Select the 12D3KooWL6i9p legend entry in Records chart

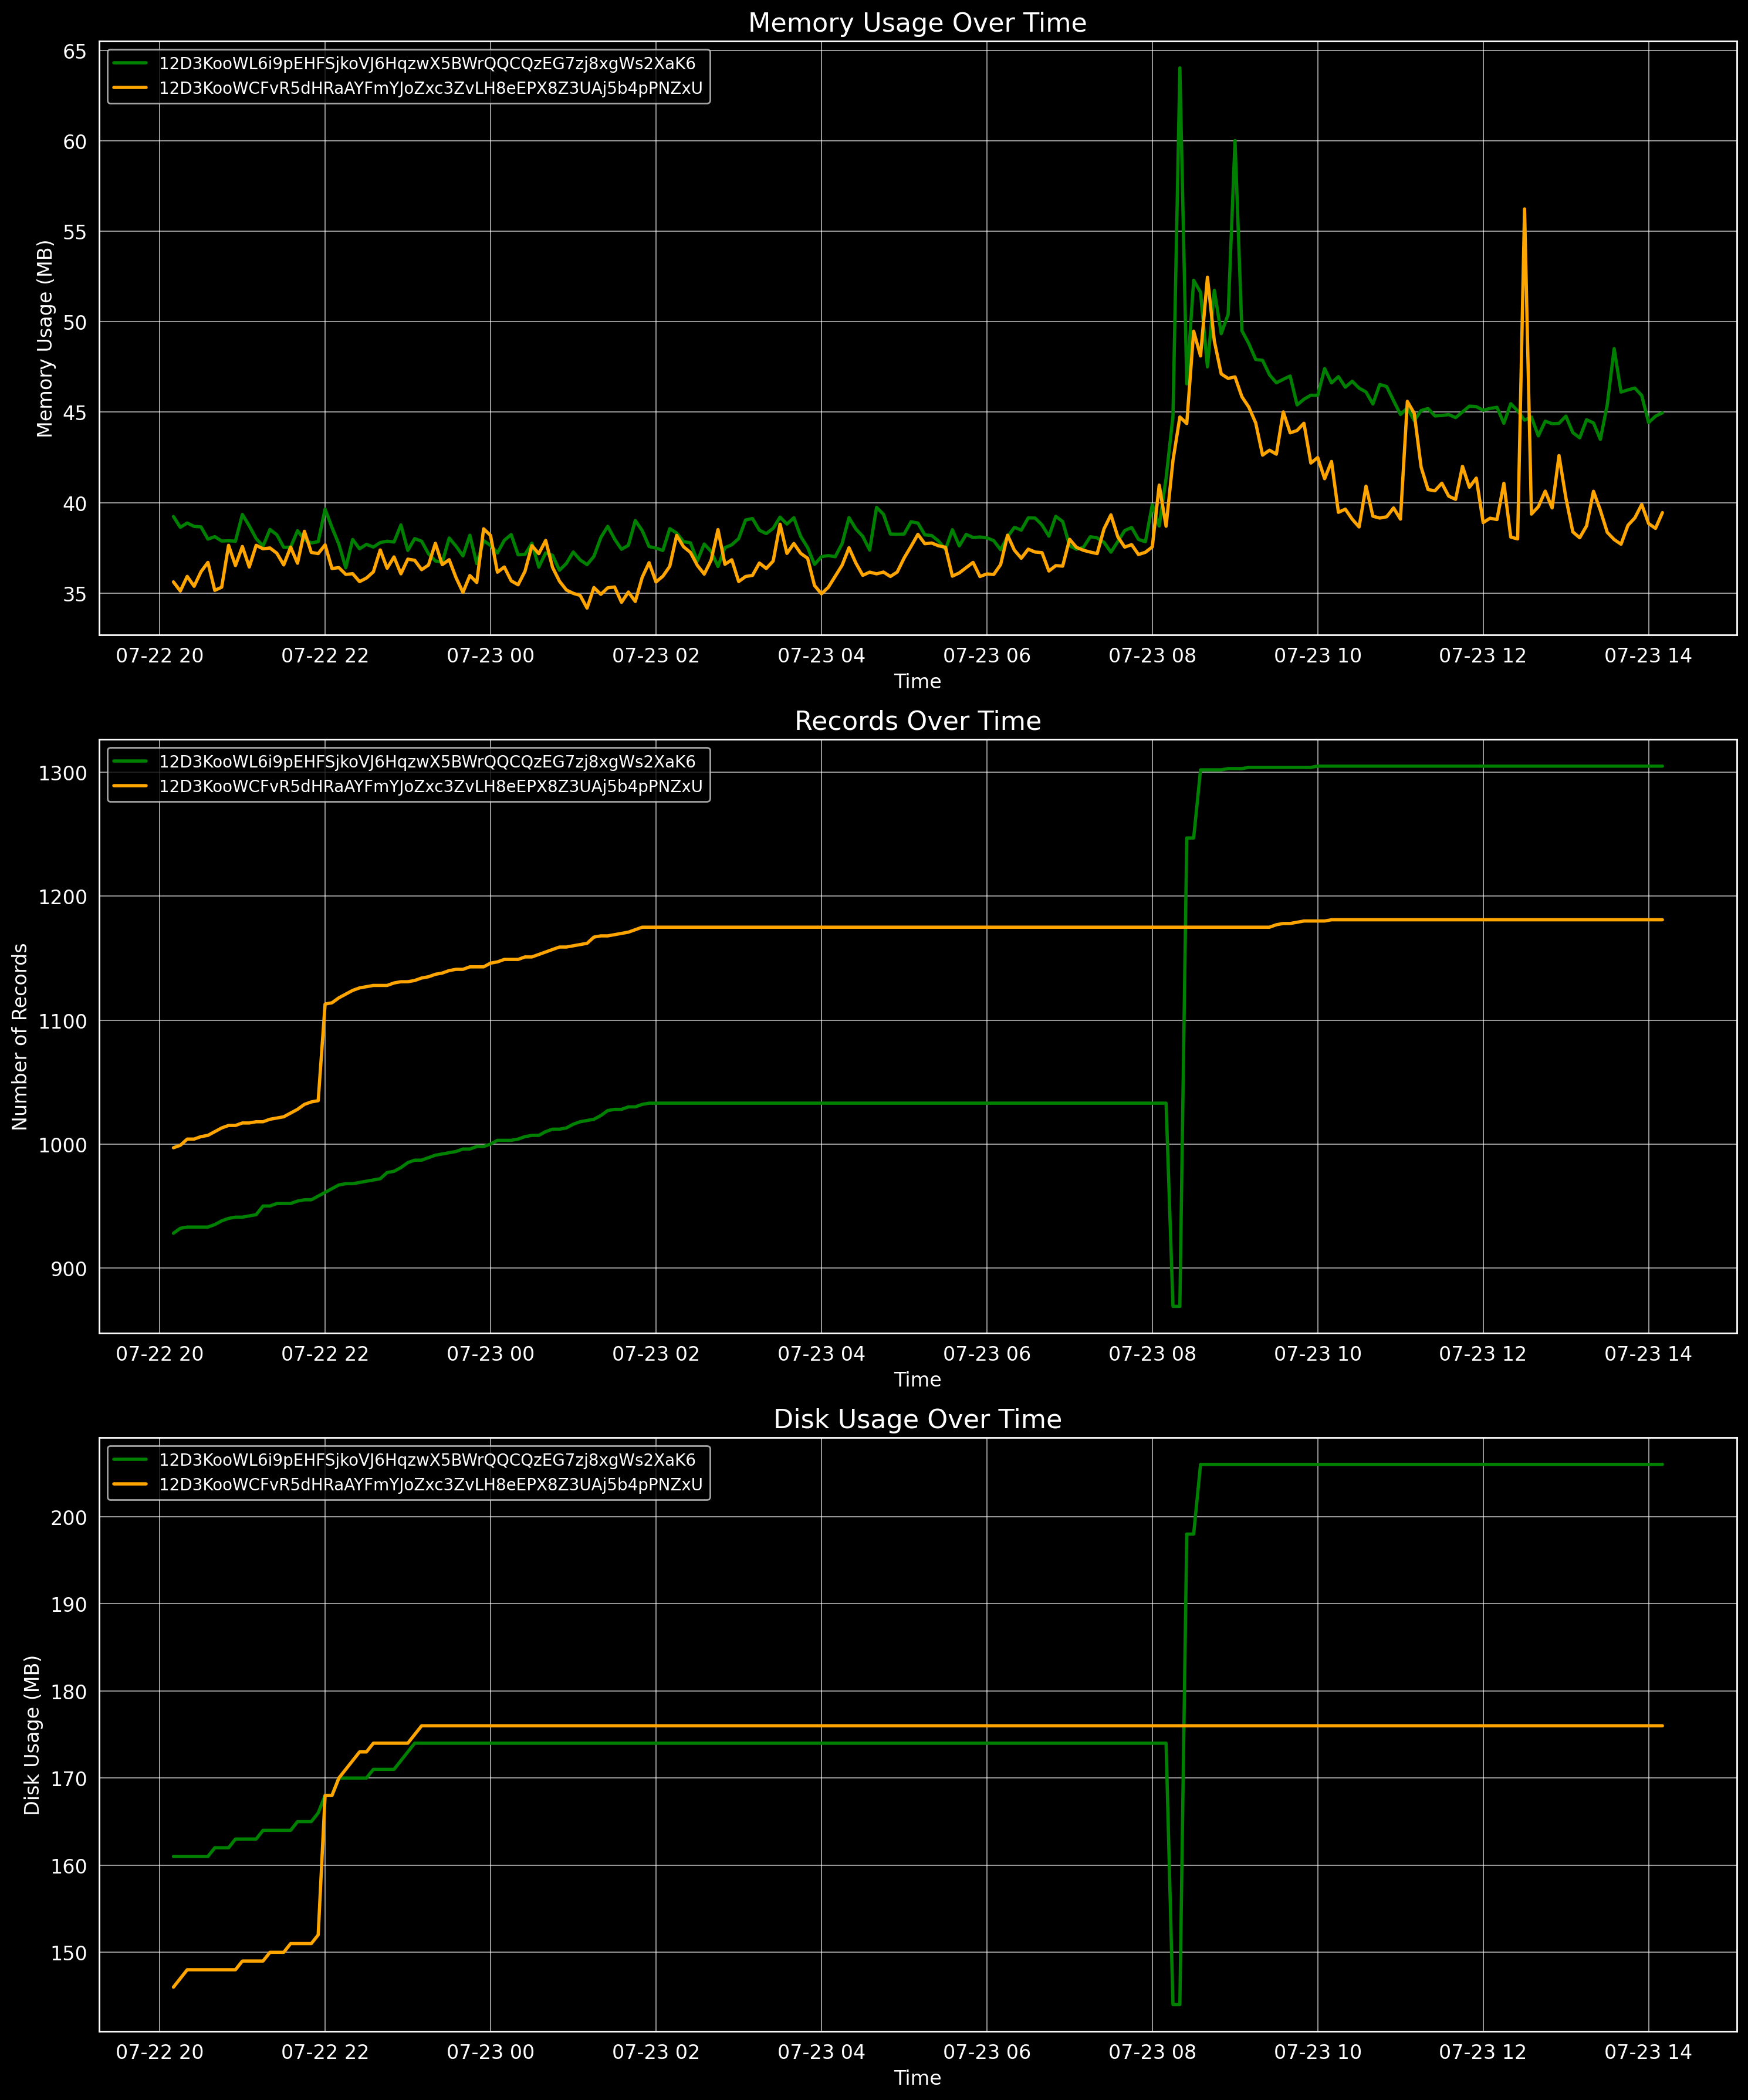tap(428, 761)
